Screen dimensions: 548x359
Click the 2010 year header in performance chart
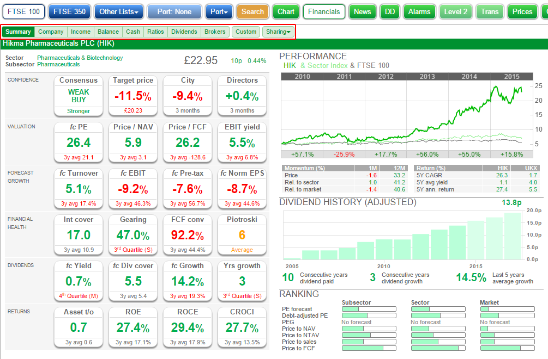[302, 76]
